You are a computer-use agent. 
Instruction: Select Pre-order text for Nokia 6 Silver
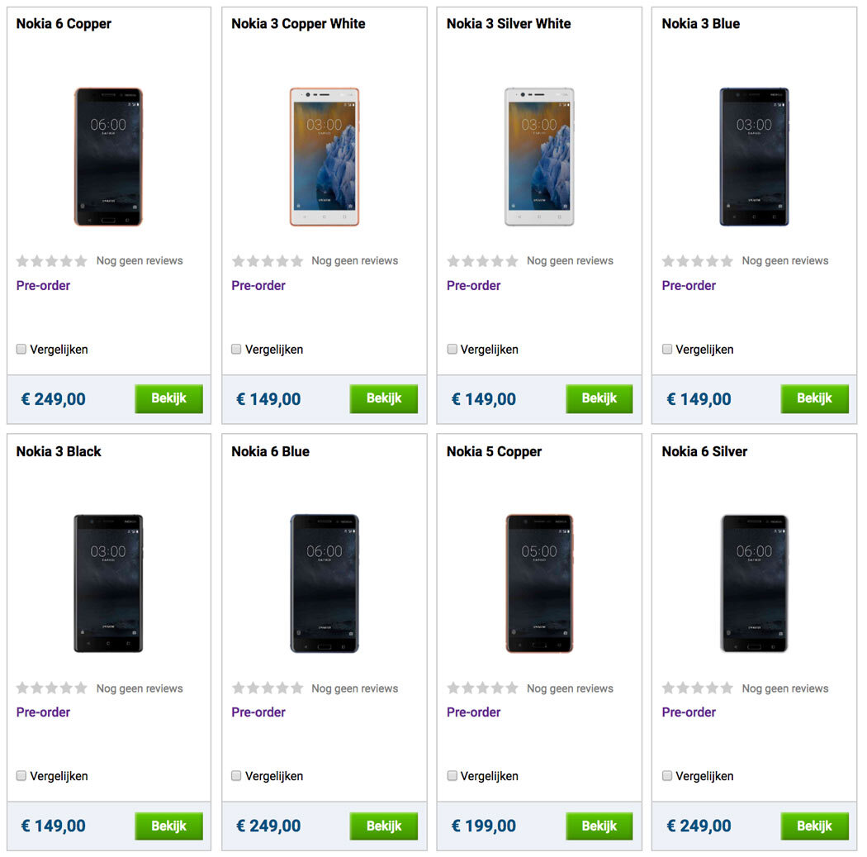tap(689, 712)
